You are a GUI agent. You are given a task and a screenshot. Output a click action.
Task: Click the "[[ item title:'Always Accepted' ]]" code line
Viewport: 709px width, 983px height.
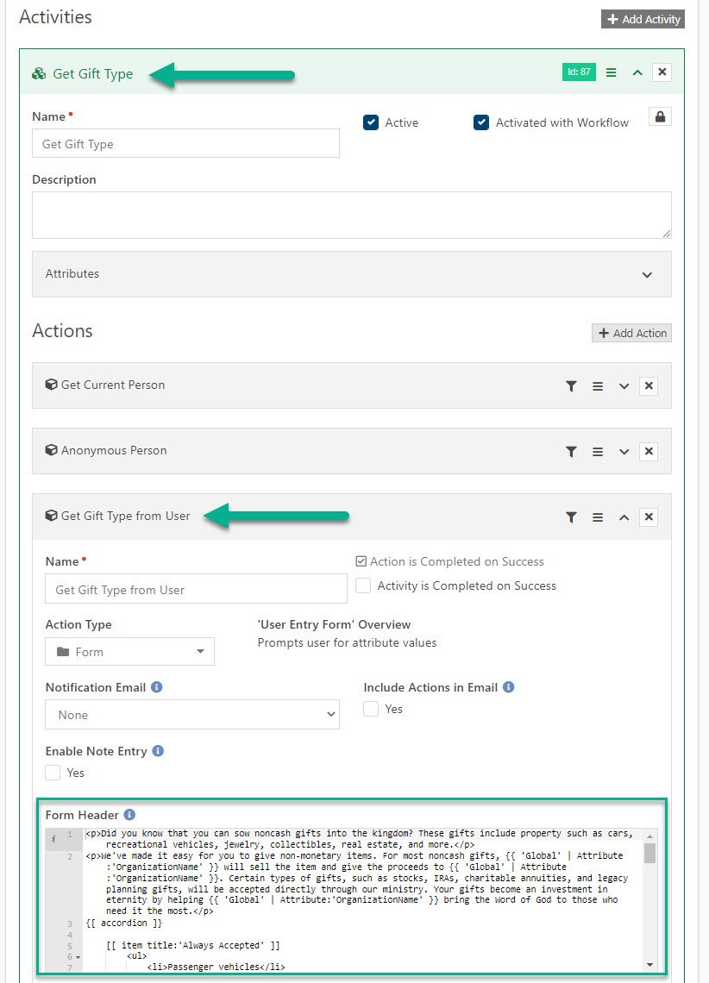pyautogui.click(x=192, y=945)
